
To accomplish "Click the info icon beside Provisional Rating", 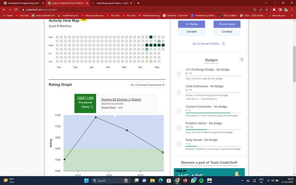I will click(x=92, y=107).
